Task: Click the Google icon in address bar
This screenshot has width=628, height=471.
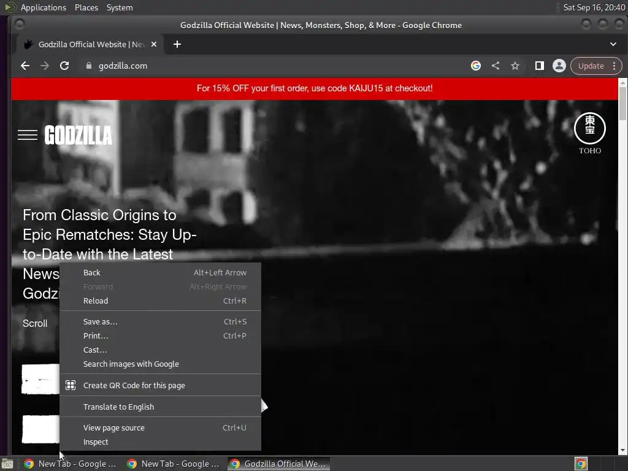Action: coord(476,66)
